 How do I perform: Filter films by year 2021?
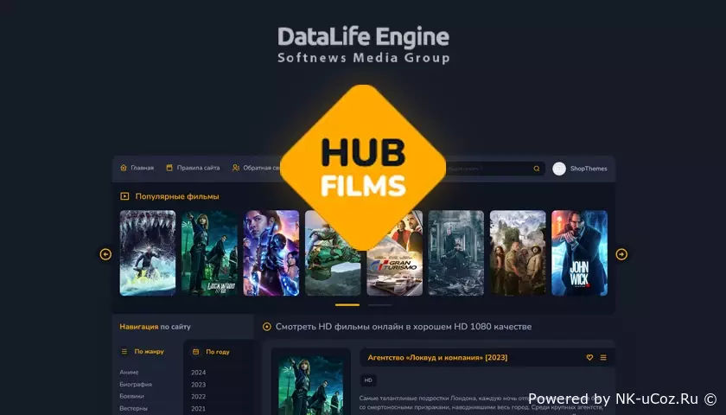tap(198, 408)
